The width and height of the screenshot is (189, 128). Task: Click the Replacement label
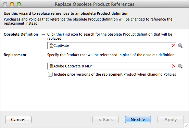(15, 55)
